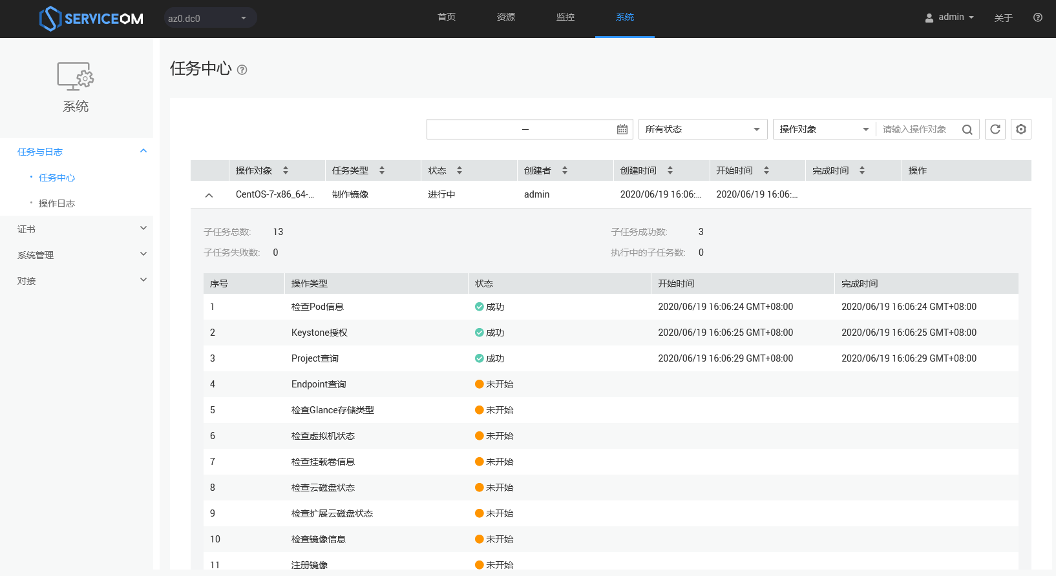Click the 制作镜像 task type cell
Image resolution: width=1056 pixels, height=576 pixels.
(350, 194)
